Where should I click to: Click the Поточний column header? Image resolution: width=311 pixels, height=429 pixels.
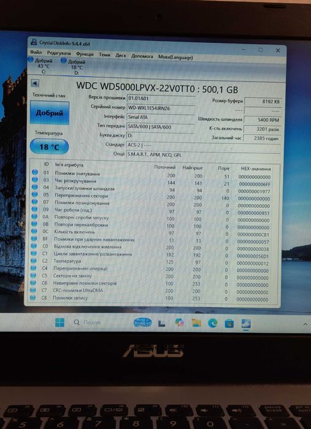[x=165, y=167]
